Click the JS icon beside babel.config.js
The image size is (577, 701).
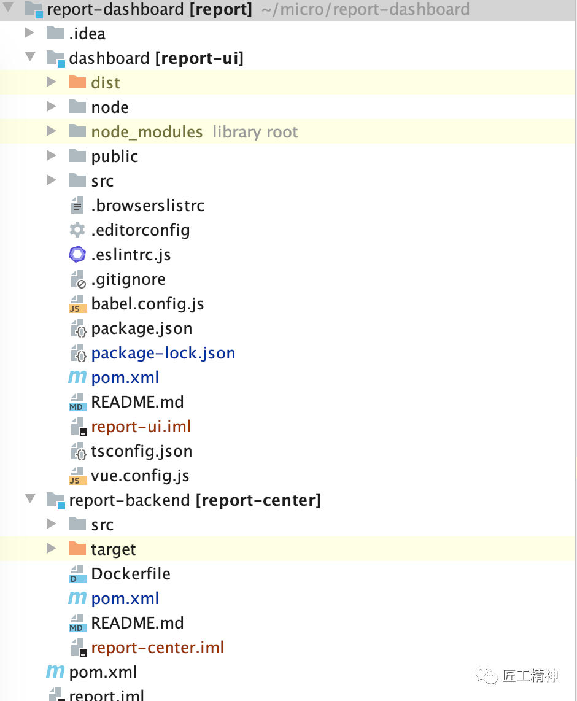pos(77,304)
